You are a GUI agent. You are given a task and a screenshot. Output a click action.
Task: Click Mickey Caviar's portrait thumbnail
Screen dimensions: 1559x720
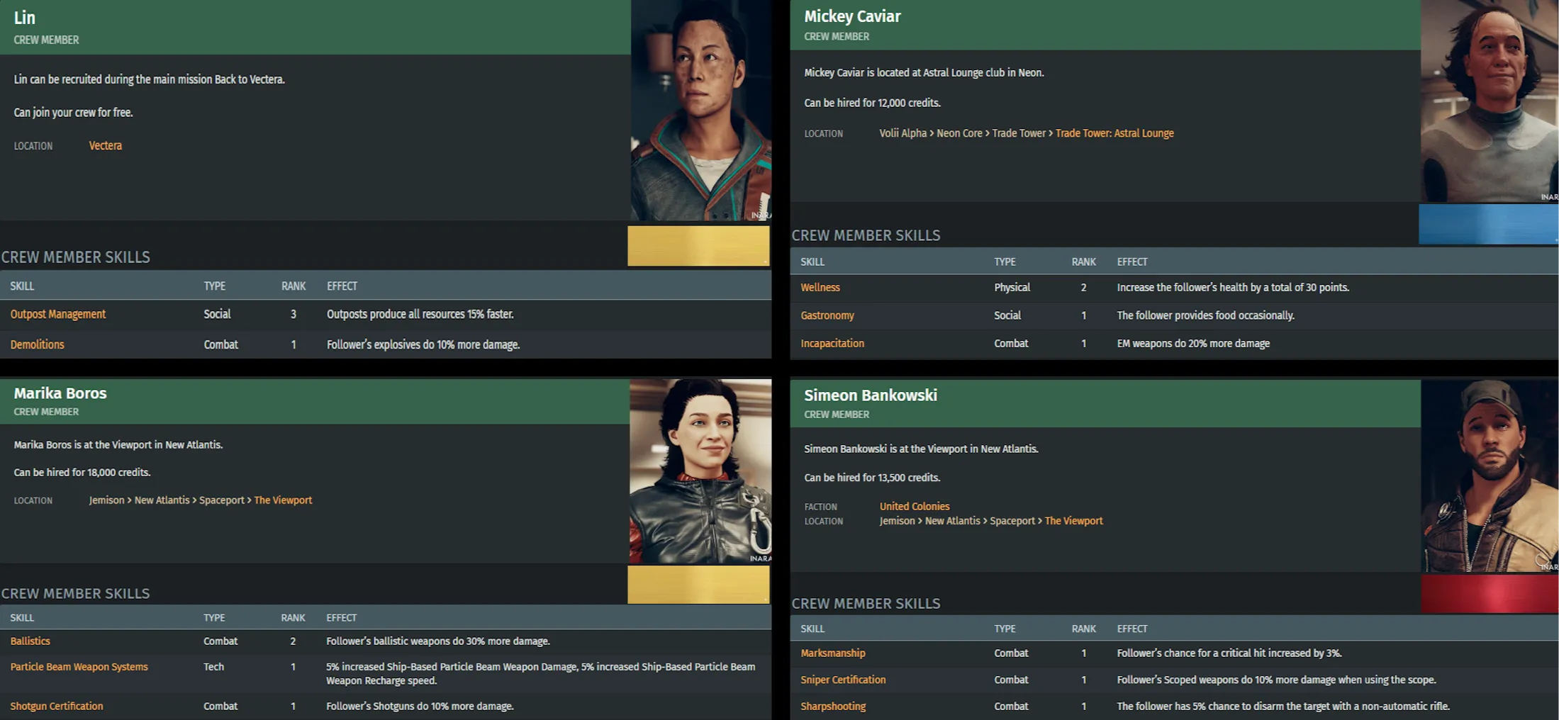coord(1490,101)
